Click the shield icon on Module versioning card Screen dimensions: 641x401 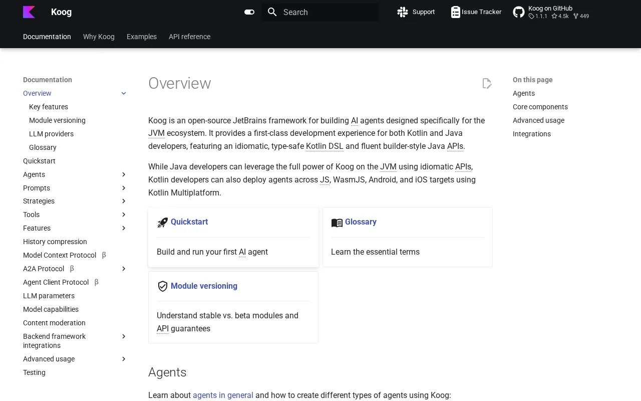pos(163,286)
